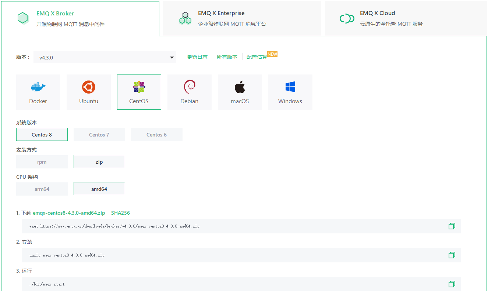
Task: Click the ./bin/emqx start command text
Action: [x=47, y=284]
